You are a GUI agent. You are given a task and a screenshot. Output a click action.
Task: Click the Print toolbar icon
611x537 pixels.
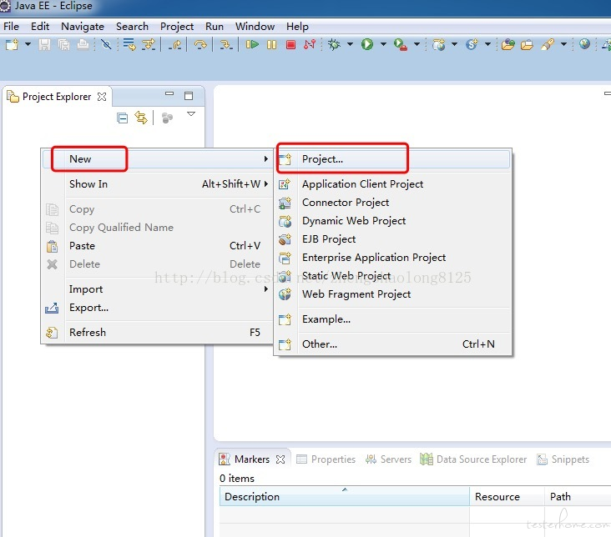[83, 44]
